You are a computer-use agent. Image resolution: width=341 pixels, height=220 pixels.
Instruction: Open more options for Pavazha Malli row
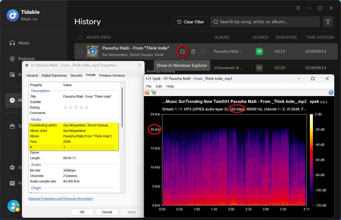tap(203, 51)
